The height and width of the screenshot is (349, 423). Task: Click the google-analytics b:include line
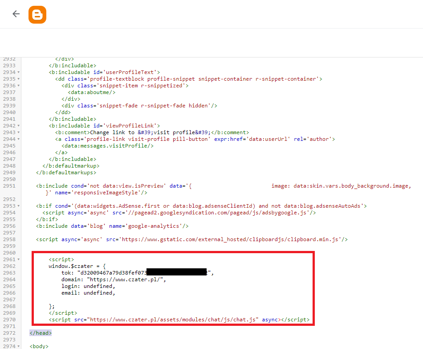click(112, 226)
